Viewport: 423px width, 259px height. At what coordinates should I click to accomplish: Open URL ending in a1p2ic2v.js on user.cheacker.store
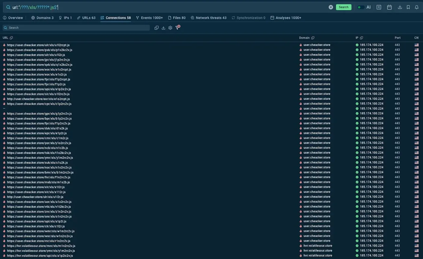point(39,89)
